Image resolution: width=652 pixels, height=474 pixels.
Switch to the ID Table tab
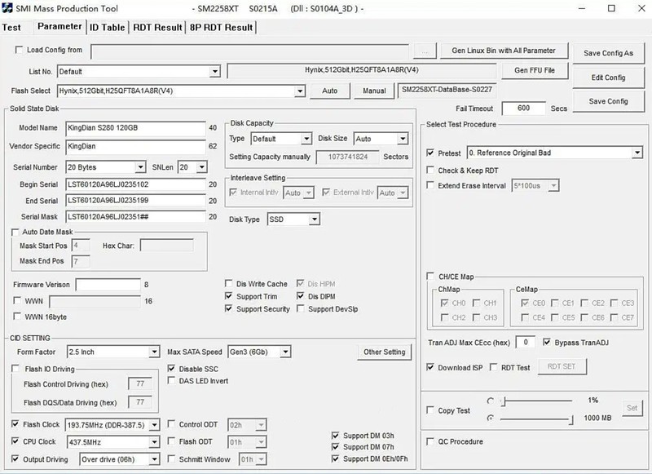107,27
